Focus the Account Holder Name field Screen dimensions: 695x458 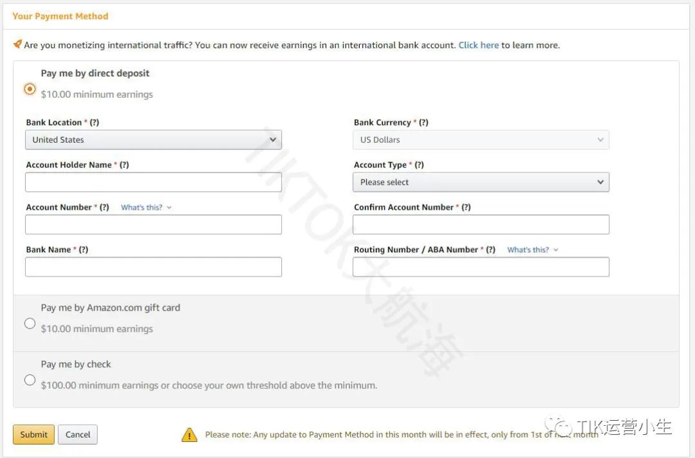click(153, 182)
